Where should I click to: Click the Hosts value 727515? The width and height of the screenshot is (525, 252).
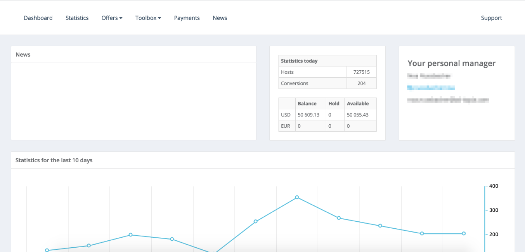point(361,72)
